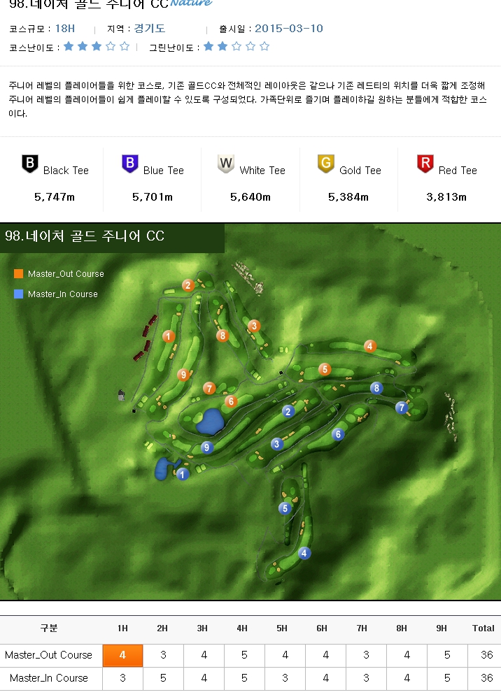The height and width of the screenshot is (697, 501).
Task: Click the Black Tee shield icon
Action: 29,164
